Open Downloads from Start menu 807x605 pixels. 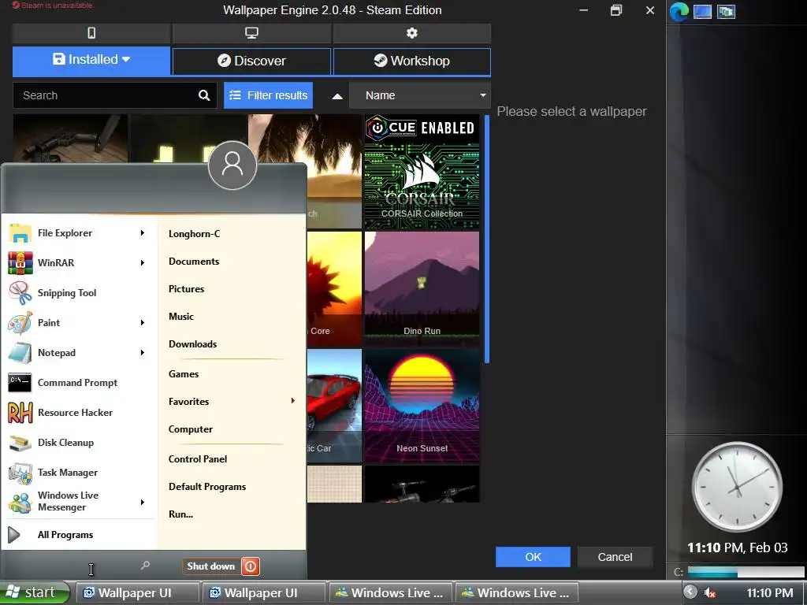193,344
